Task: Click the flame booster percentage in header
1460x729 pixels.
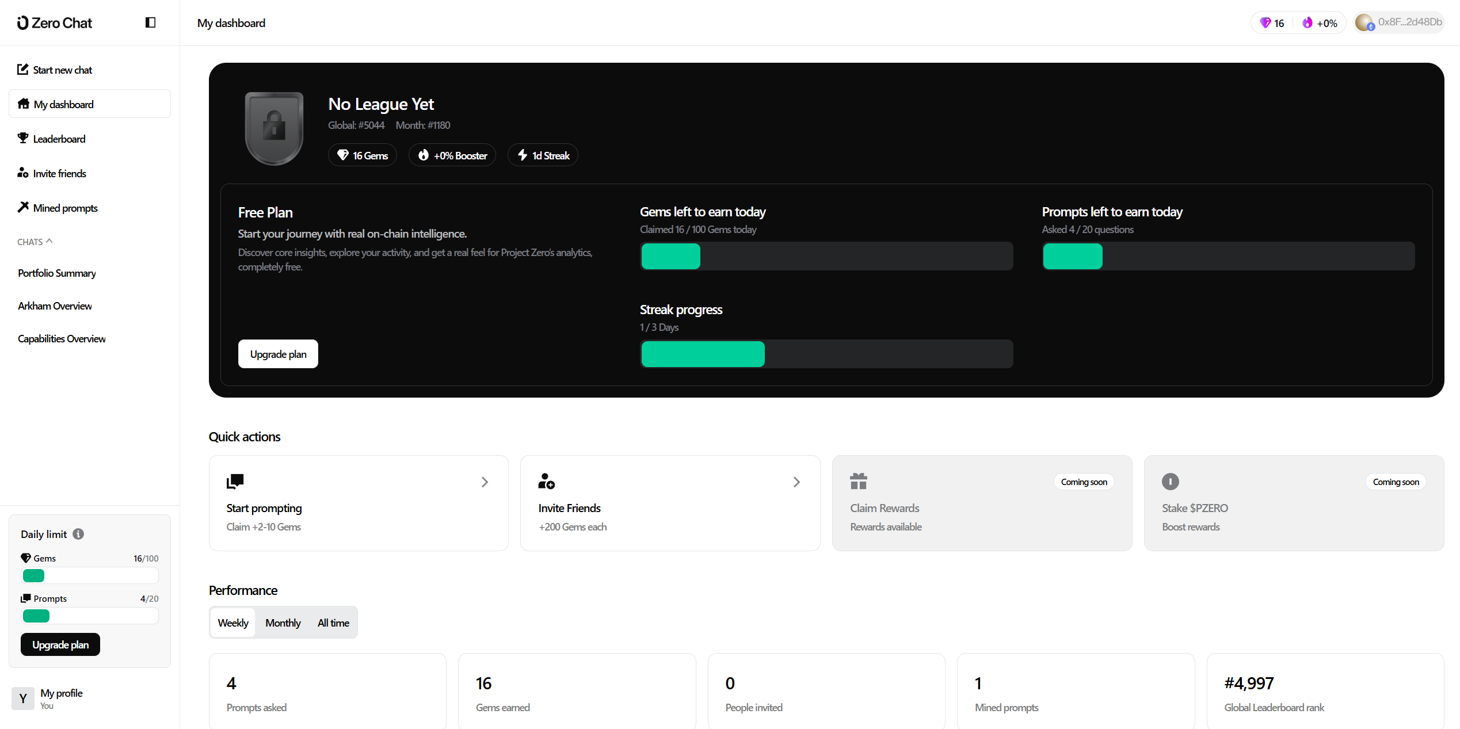Action: (1320, 23)
